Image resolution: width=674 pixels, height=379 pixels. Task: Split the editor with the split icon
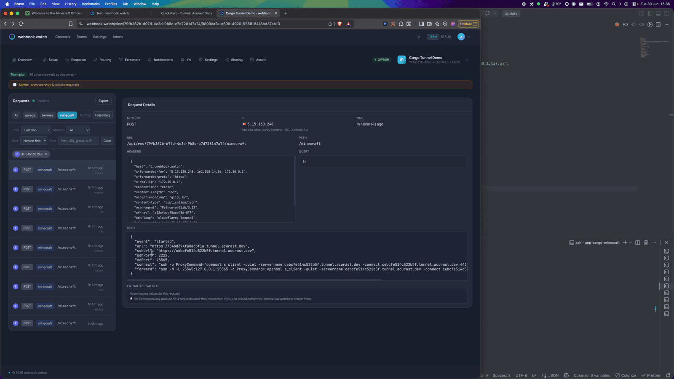coord(658,24)
